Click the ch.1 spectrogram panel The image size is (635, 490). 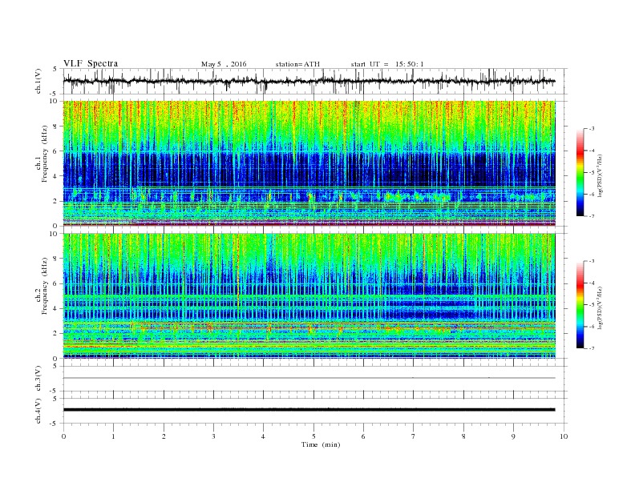click(x=309, y=163)
